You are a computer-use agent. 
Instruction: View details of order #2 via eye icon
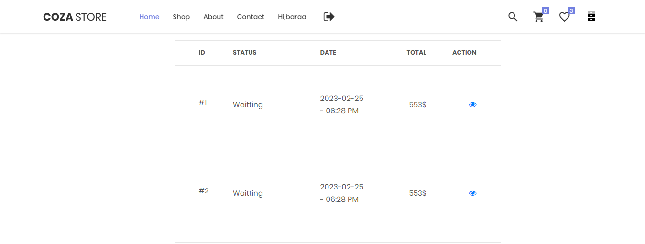point(472,193)
